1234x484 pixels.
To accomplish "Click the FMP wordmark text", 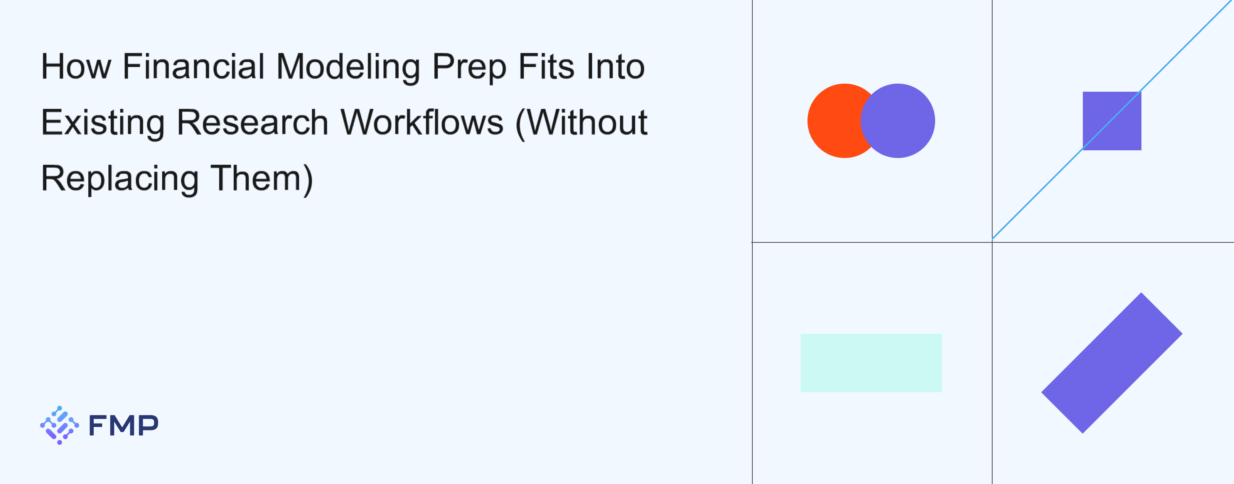I will click(x=123, y=425).
